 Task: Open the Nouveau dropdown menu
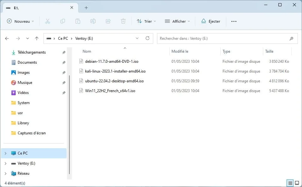20,21
